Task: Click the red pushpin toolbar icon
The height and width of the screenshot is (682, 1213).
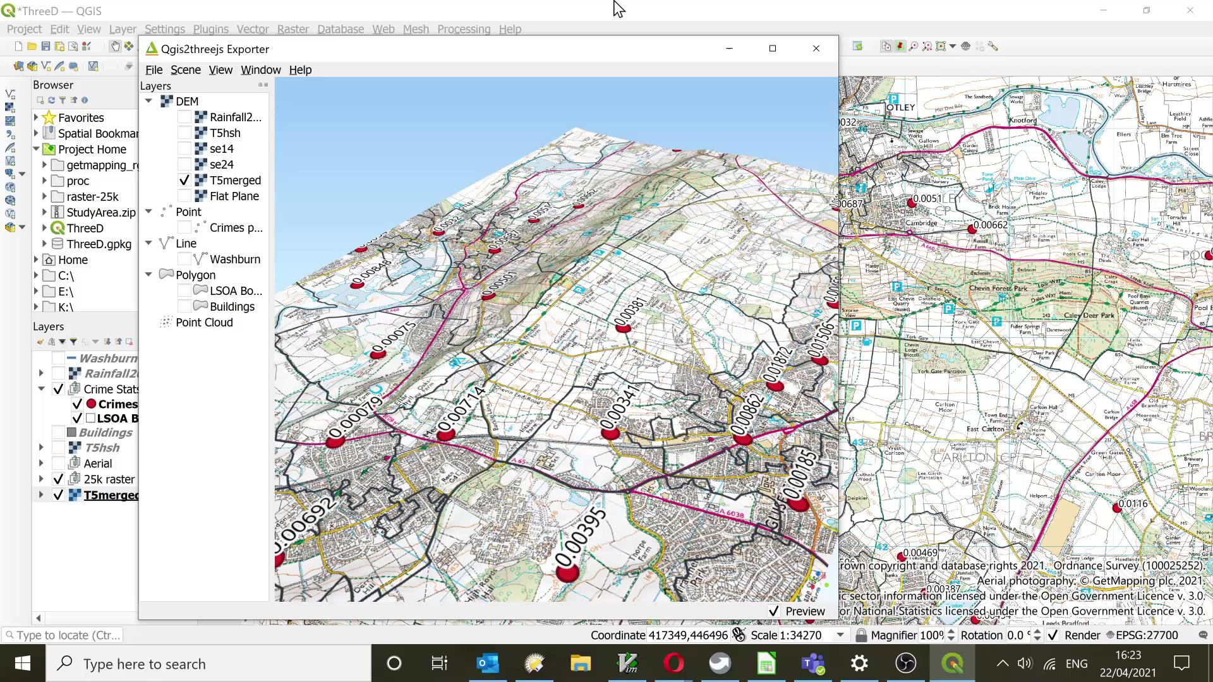Action: [900, 46]
